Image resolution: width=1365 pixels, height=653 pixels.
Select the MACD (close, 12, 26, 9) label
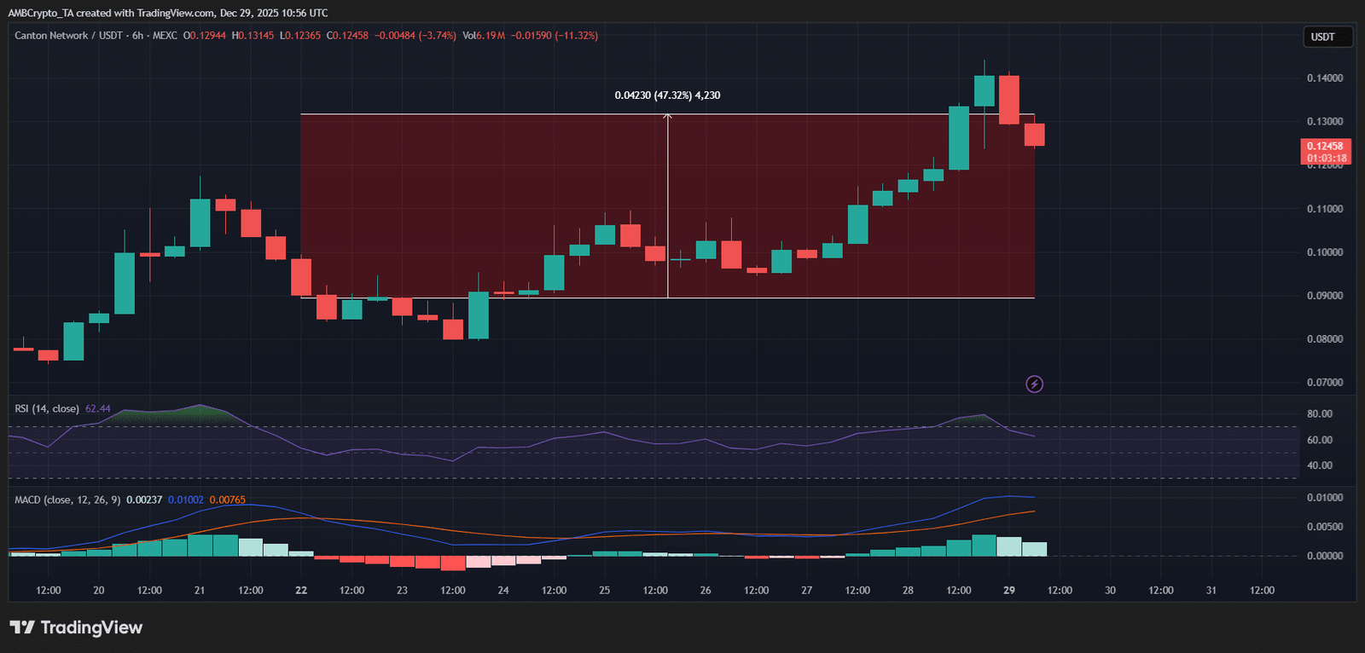pos(67,500)
